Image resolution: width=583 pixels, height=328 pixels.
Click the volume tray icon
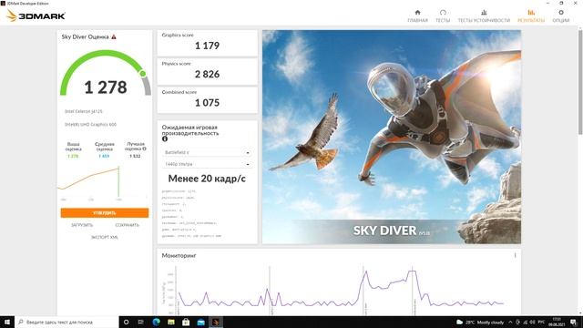[x=532, y=322]
